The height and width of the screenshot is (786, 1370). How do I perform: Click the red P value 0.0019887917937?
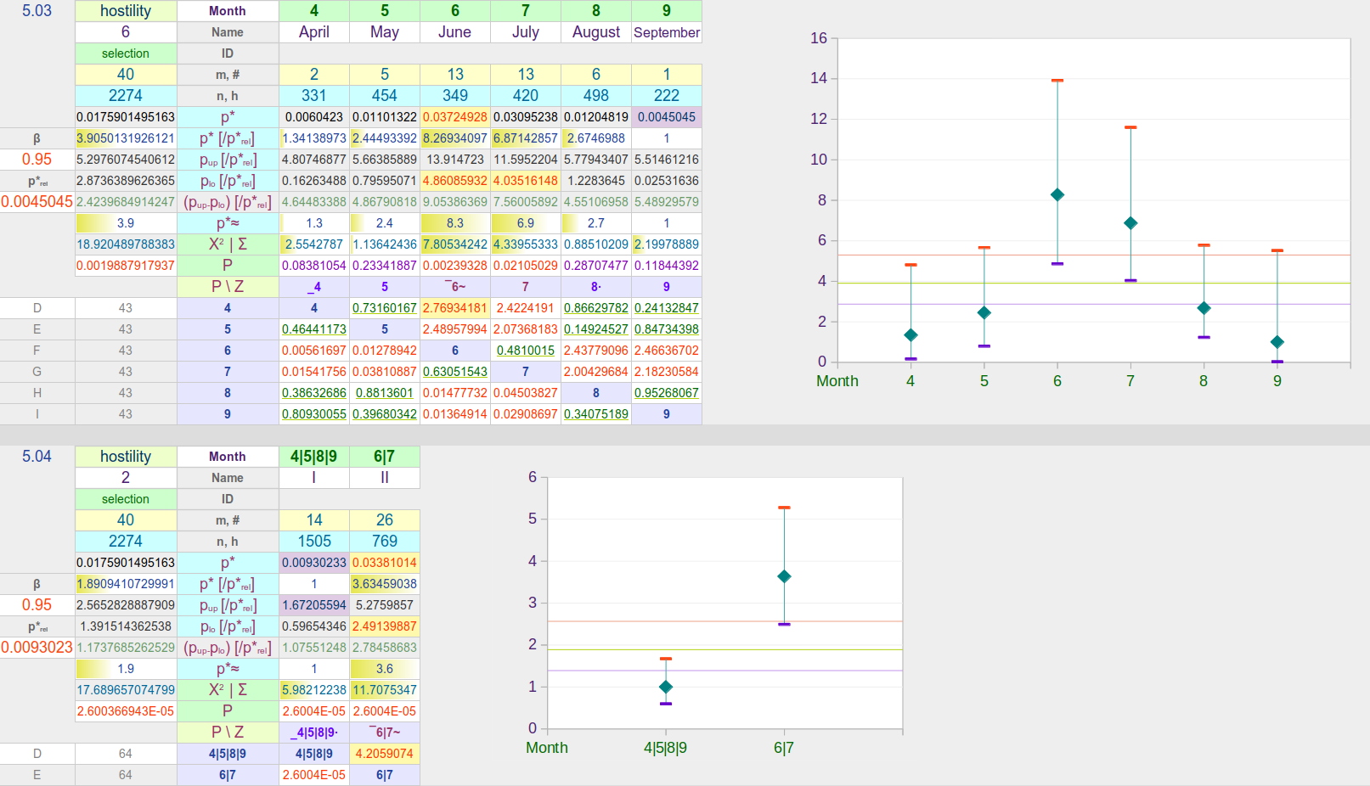click(x=126, y=266)
